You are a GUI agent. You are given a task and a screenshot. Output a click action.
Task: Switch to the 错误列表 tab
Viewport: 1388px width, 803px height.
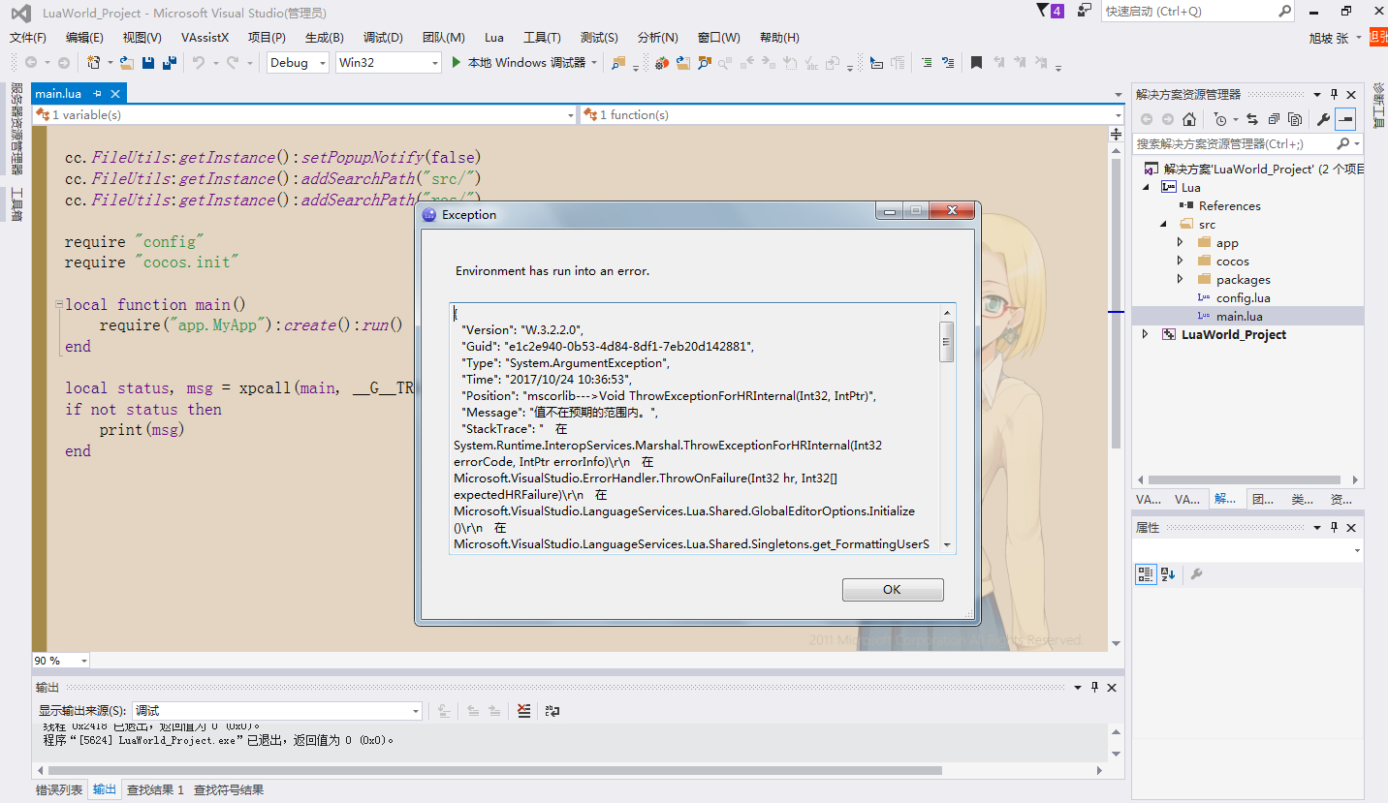pos(59,789)
